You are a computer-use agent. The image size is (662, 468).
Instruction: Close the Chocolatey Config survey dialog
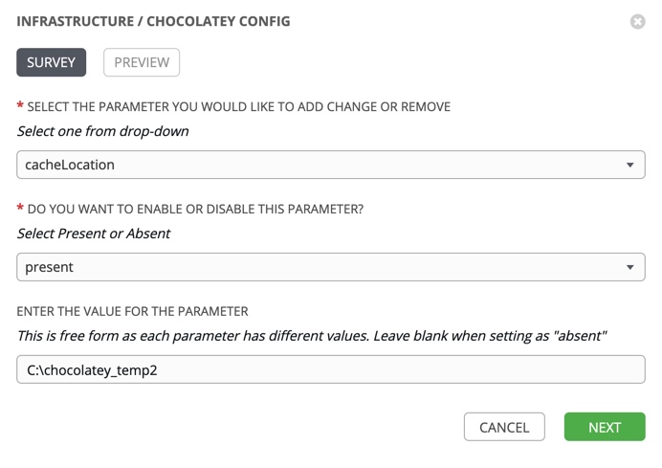click(638, 21)
